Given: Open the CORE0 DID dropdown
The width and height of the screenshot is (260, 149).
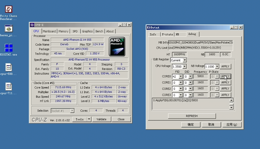Looking at the screenshot, I should (190, 77).
